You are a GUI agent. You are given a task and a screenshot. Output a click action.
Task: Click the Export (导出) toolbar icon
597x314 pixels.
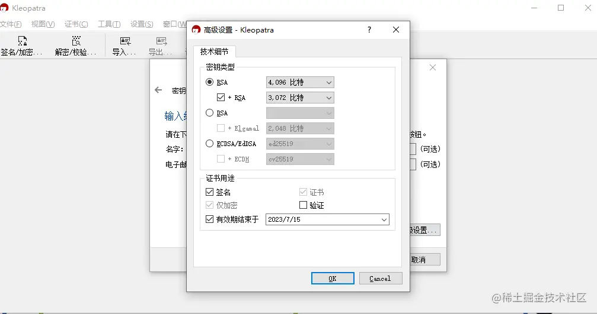(x=161, y=41)
